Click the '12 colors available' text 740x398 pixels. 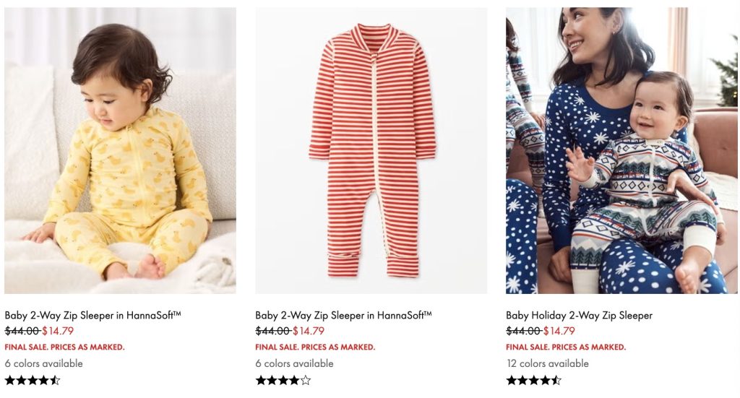point(547,363)
